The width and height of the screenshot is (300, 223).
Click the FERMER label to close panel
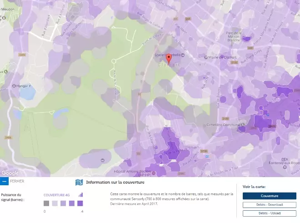pyautogui.click(x=17, y=181)
